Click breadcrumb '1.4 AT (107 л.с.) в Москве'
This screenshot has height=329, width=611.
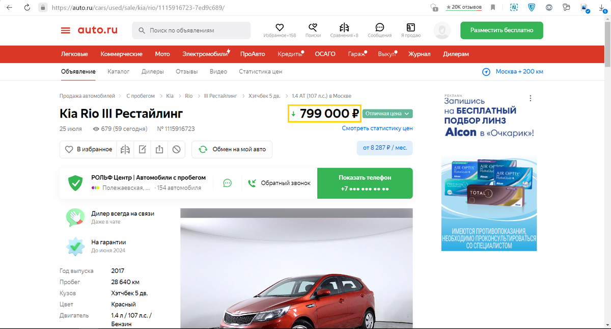321,96
